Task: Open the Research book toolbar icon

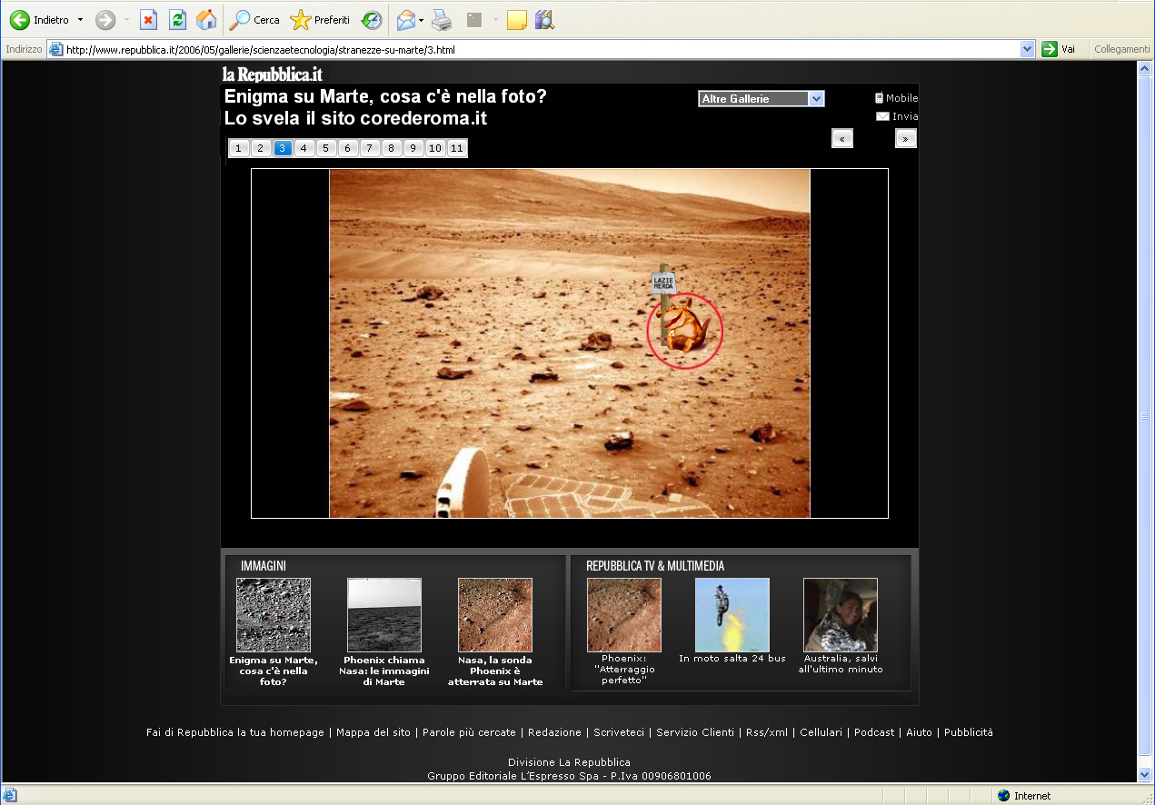Action: coord(544,19)
